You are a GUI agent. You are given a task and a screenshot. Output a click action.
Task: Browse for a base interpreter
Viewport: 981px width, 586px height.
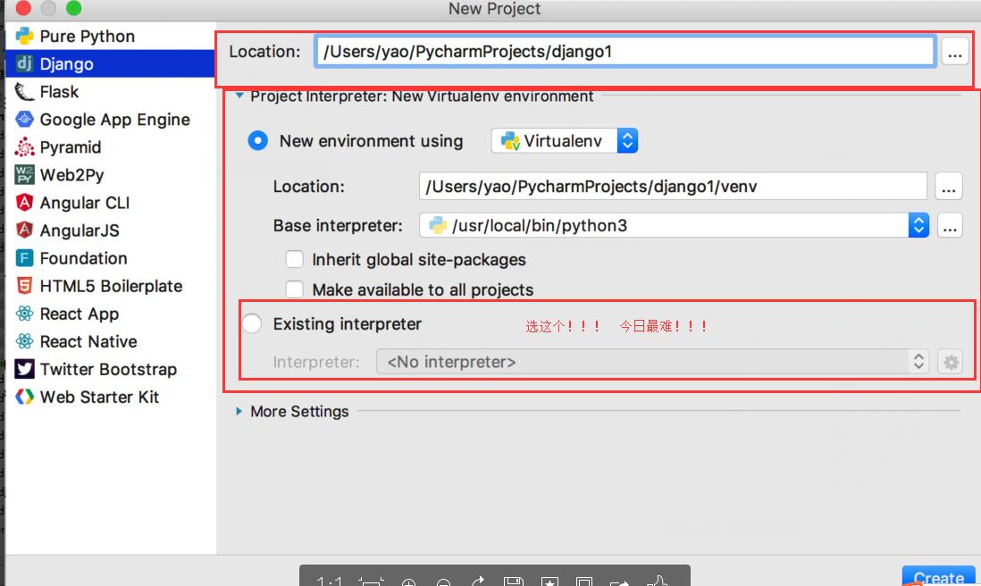951,226
